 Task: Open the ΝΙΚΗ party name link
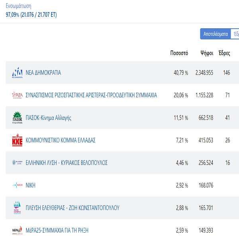(31, 185)
